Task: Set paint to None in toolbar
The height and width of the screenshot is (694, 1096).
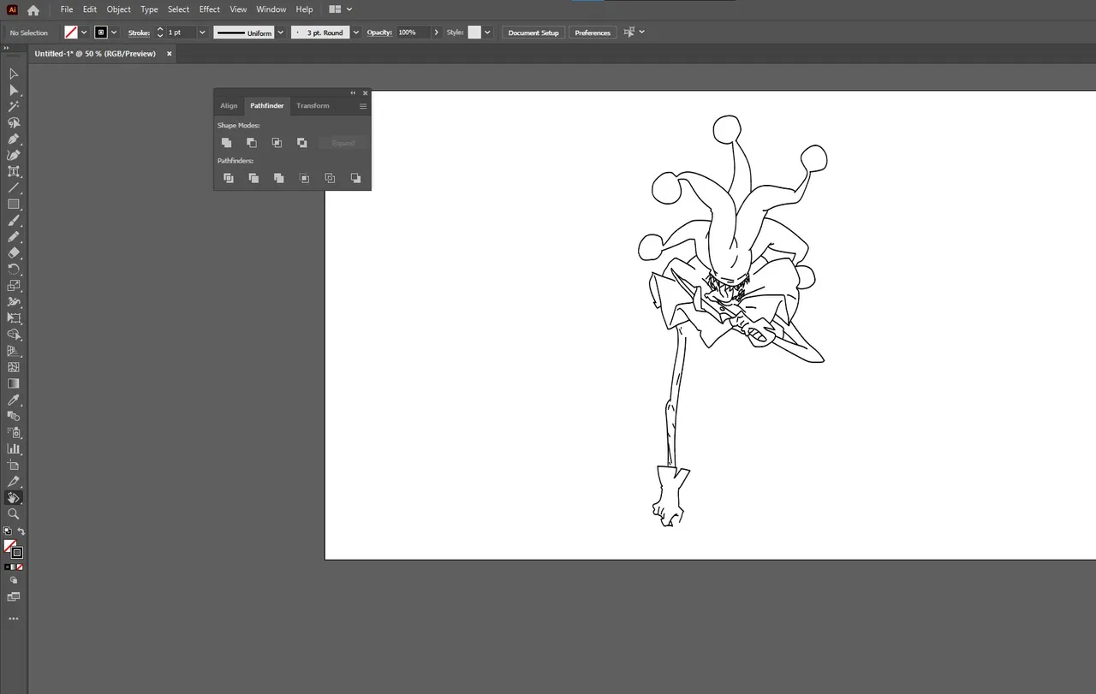Action: (20, 566)
